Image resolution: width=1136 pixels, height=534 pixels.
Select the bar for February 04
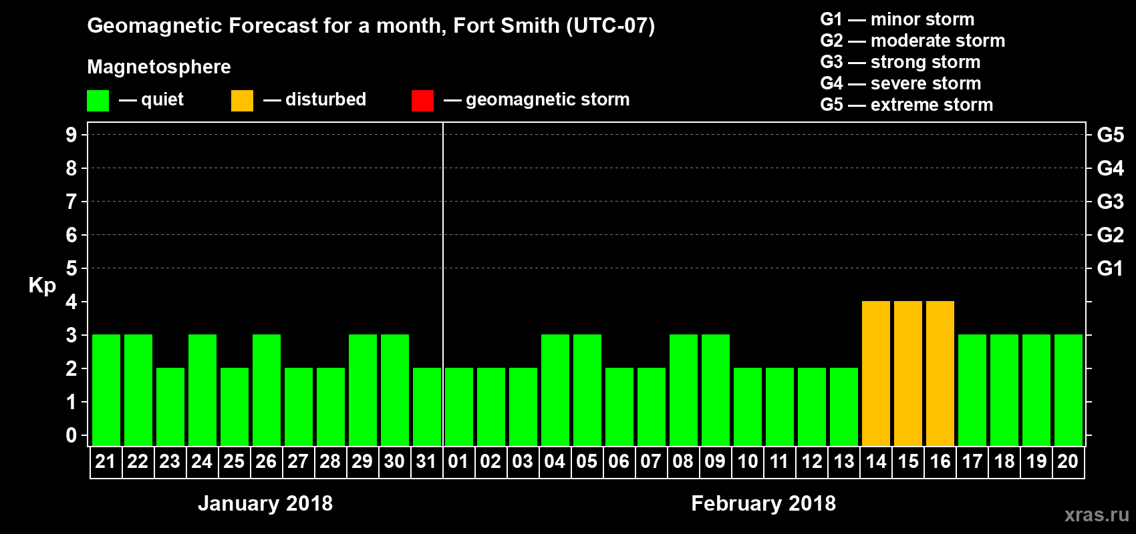[555, 390]
